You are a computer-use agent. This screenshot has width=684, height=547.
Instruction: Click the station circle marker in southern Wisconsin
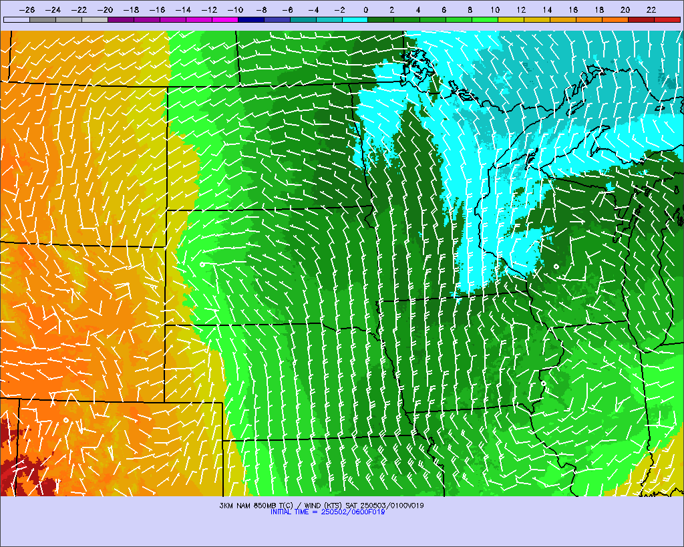pyautogui.click(x=556, y=266)
